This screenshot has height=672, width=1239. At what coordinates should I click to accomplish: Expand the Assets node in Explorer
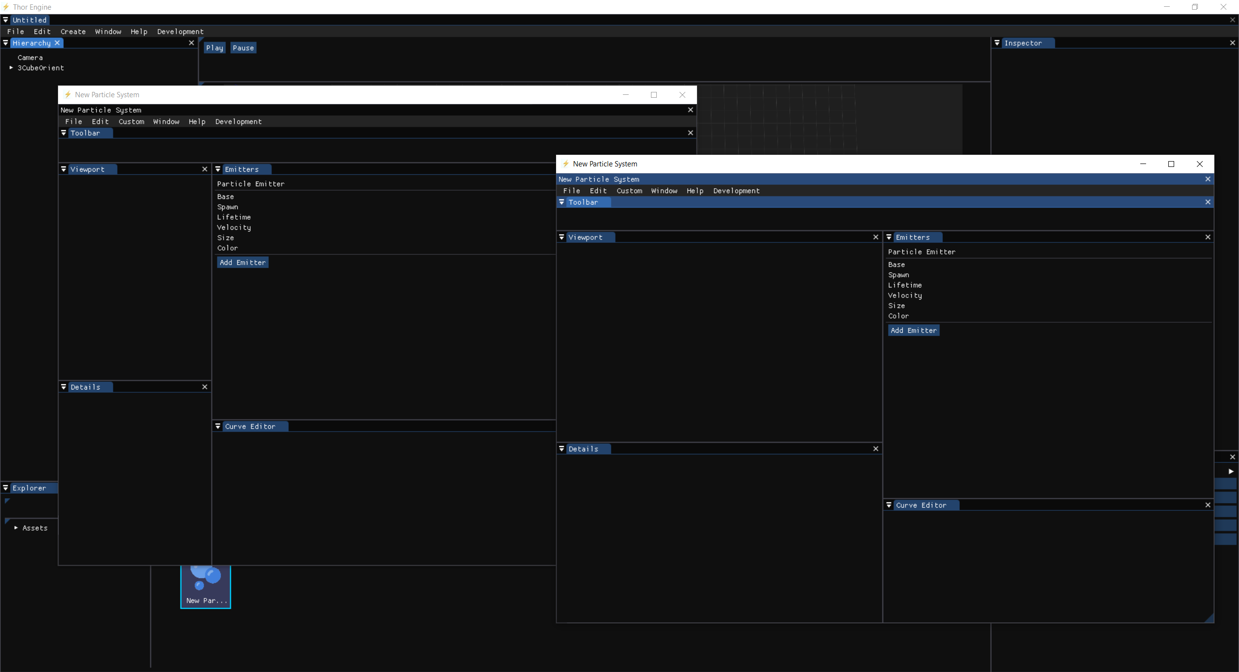pyautogui.click(x=15, y=528)
